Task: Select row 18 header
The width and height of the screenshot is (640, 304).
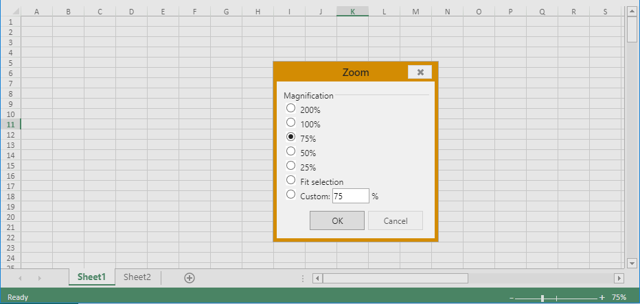Action: (x=10, y=196)
